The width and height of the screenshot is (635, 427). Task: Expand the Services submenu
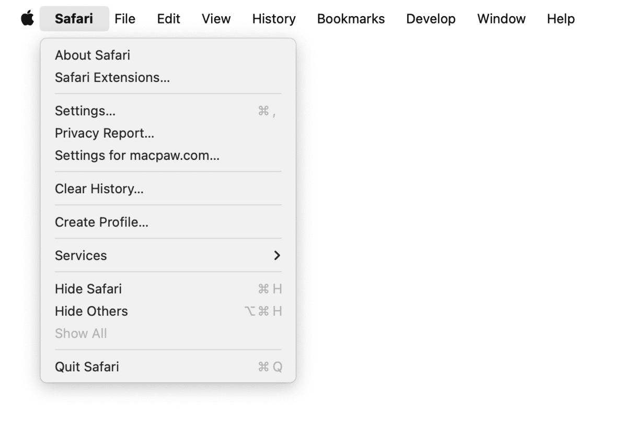pos(168,256)
